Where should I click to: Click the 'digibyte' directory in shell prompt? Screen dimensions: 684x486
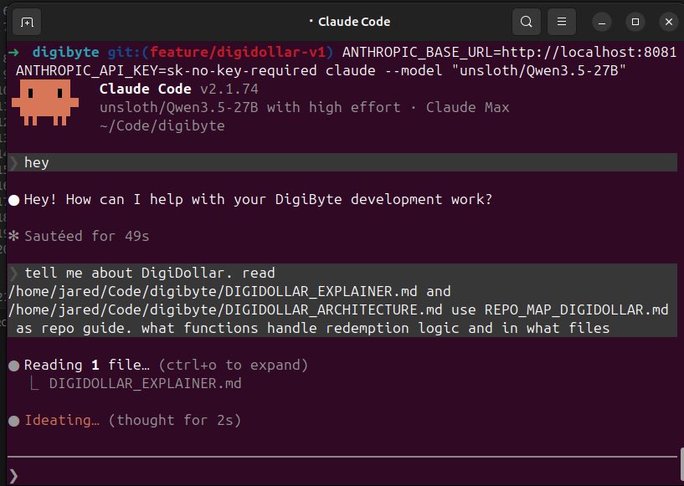65,53
